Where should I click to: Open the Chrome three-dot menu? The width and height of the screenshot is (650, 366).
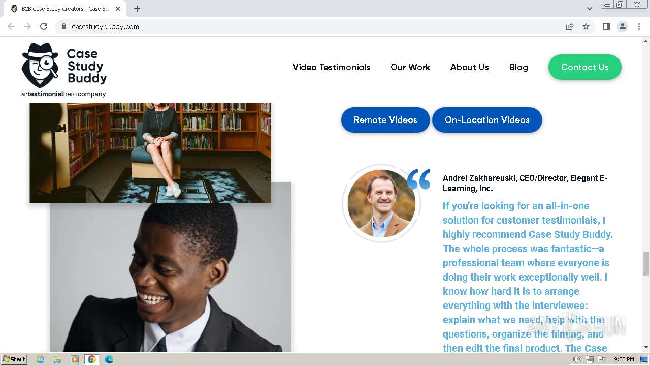click(639, 26)
